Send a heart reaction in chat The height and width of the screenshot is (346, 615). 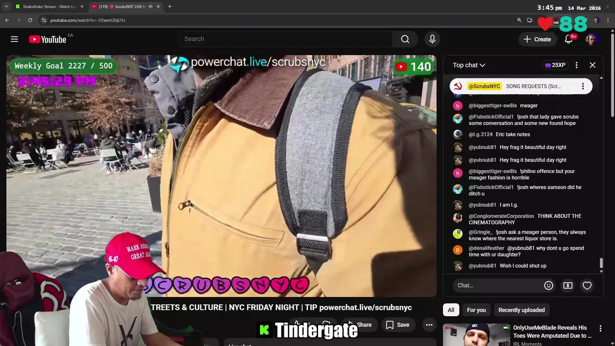pos(587,285)
